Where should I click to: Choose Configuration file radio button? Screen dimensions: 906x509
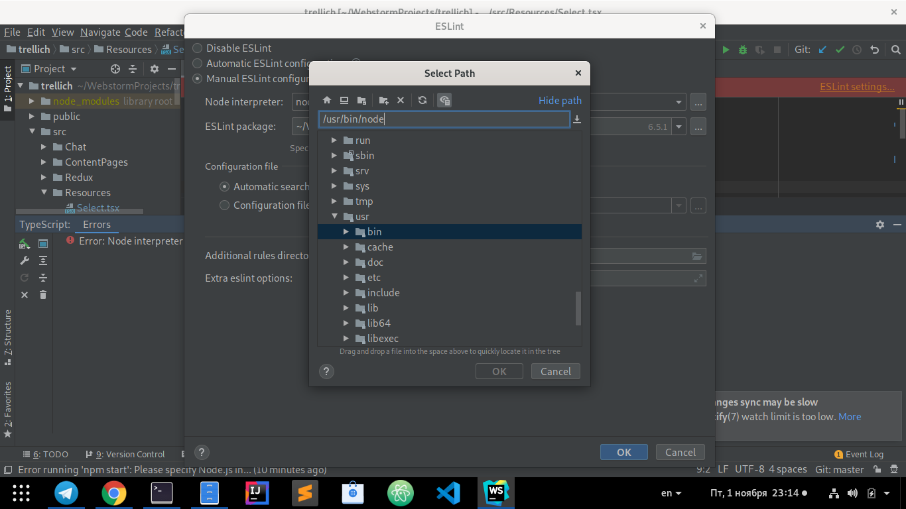(225, 205)
